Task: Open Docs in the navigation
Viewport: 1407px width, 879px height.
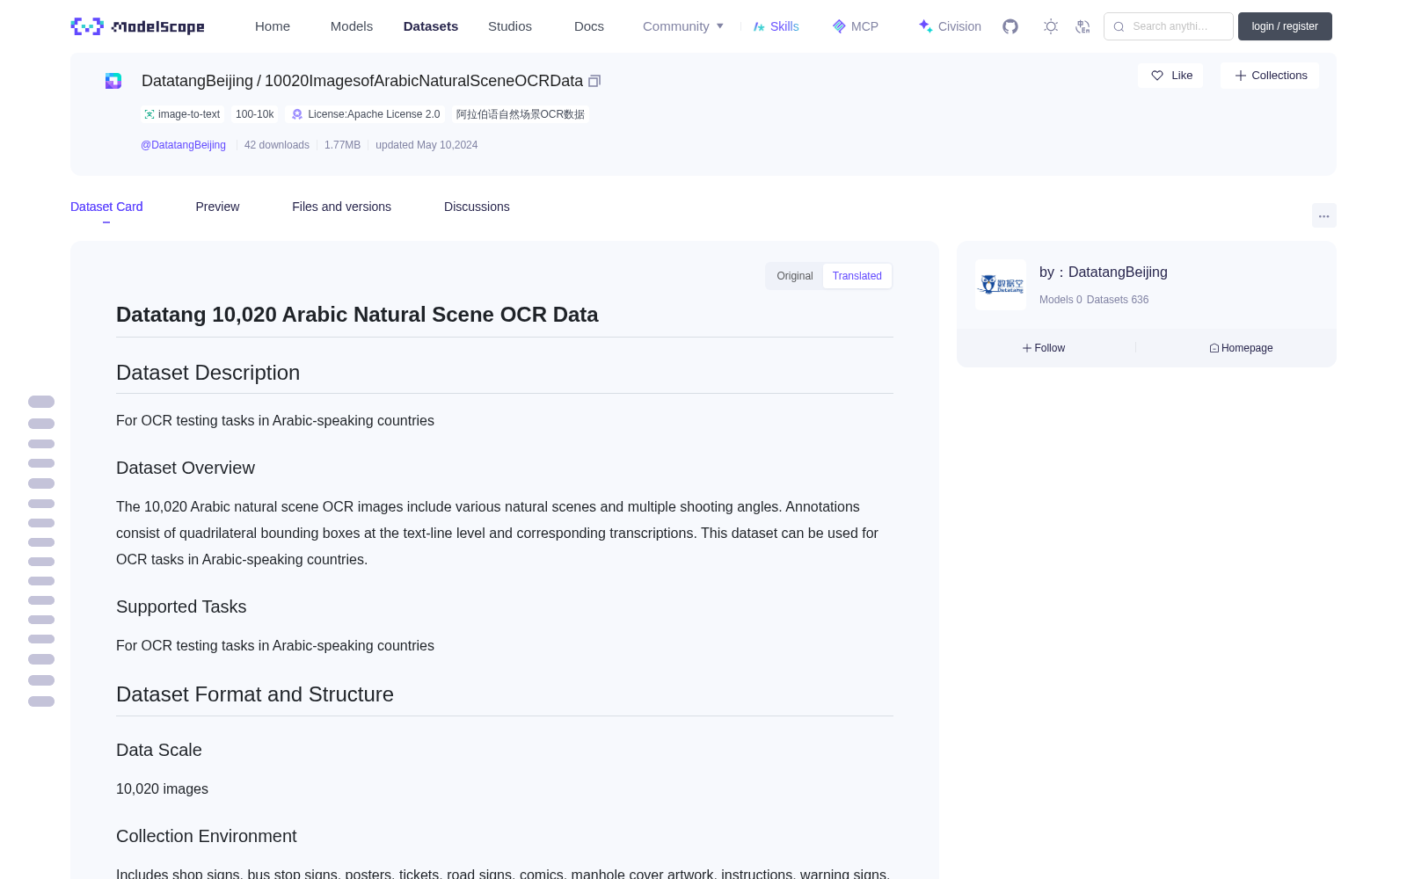Action: (589, 26)
